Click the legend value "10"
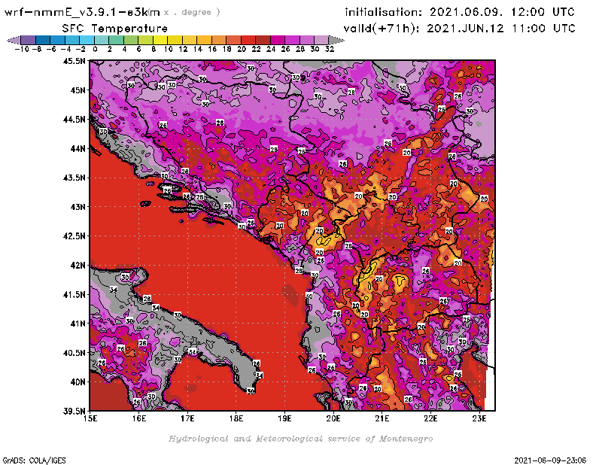The height and width of the screenshot is (465, 602). [168, 49]
